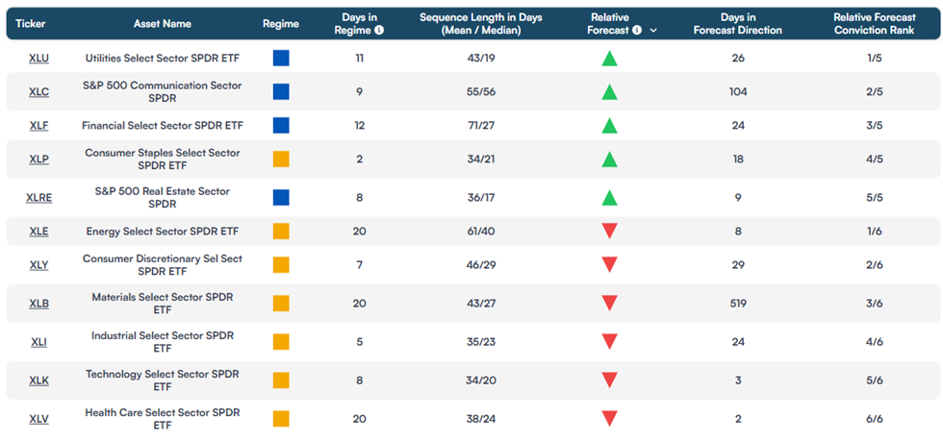Viewport: 943px width, 441px height.
Task: Sort by Relative Forecast Conviction Rank header
Action: pos(875,24)
